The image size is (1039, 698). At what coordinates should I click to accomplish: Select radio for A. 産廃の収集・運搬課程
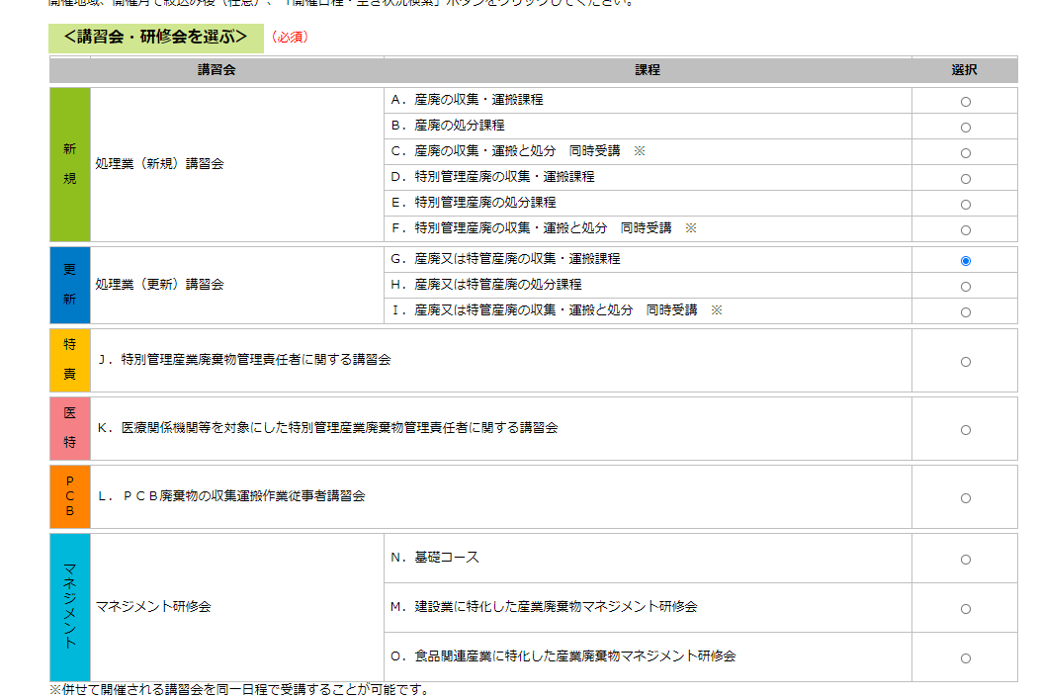(965, 102)
